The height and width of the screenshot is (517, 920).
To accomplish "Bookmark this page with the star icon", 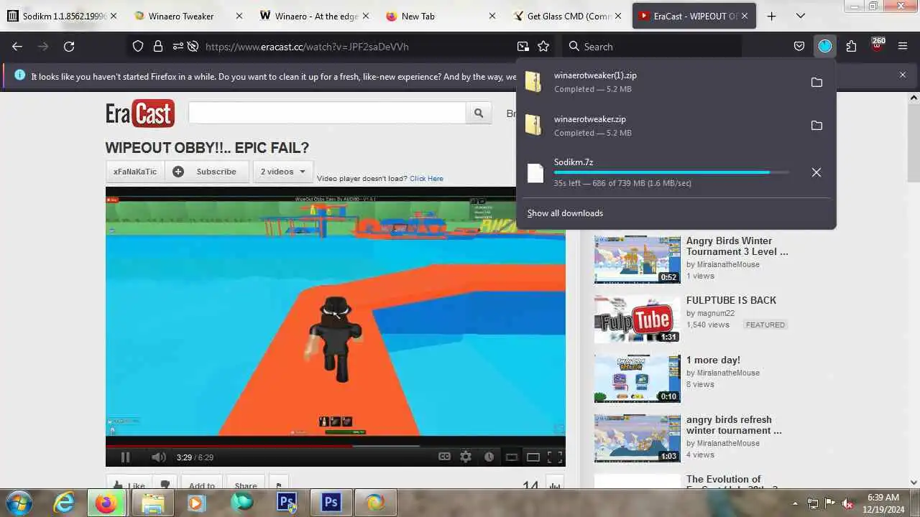I will coord(543,46).
